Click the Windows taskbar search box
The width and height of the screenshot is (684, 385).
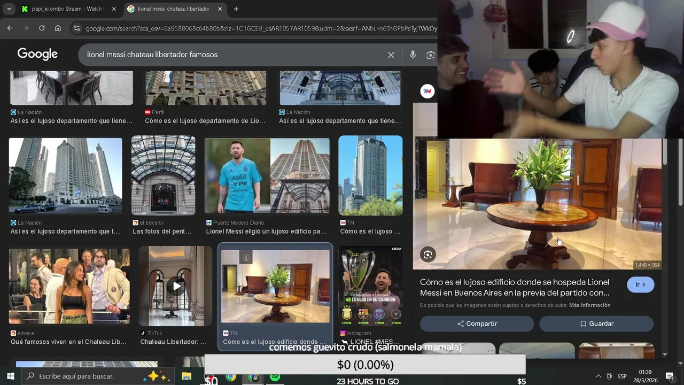[x=98, y=376]
